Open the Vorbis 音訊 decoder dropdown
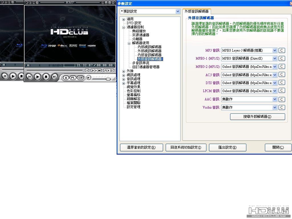Viewport: 292px width, 219px height. point(275,108)
